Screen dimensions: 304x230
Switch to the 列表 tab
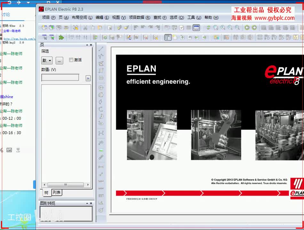(56, 192)
